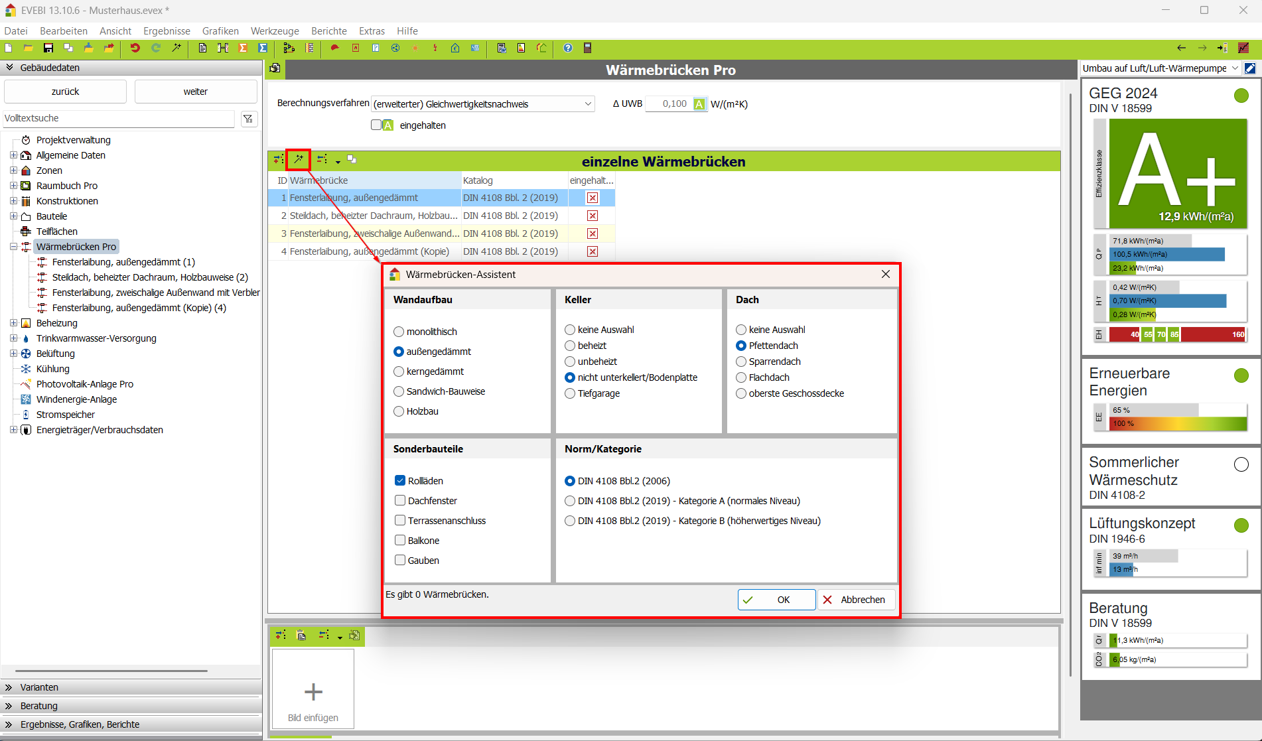The height and width of the screenshot is (741, 1262).
Task: Click the Volltextsuche search field
Action: tap(118, 119)
